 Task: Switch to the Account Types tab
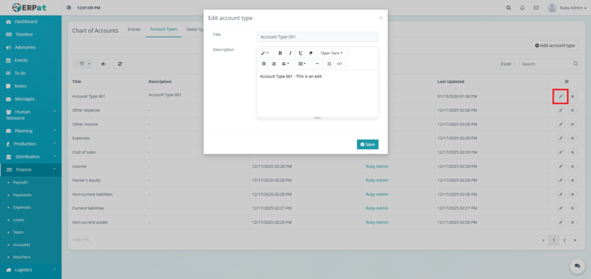tap(163, 29)
